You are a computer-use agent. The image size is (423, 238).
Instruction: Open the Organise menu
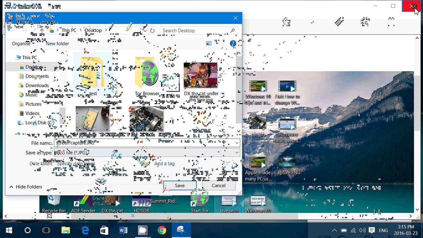pyautogui.click(x=23, y=44)
